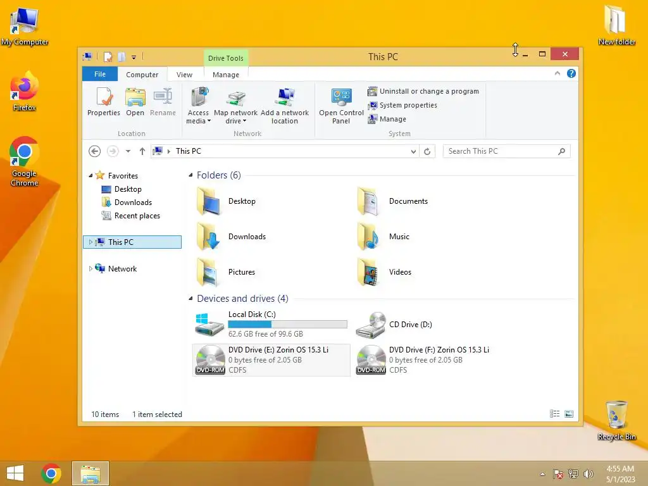Click Add a network location
648x486 pixels.
pyautogui.click(x=284, y=106)
